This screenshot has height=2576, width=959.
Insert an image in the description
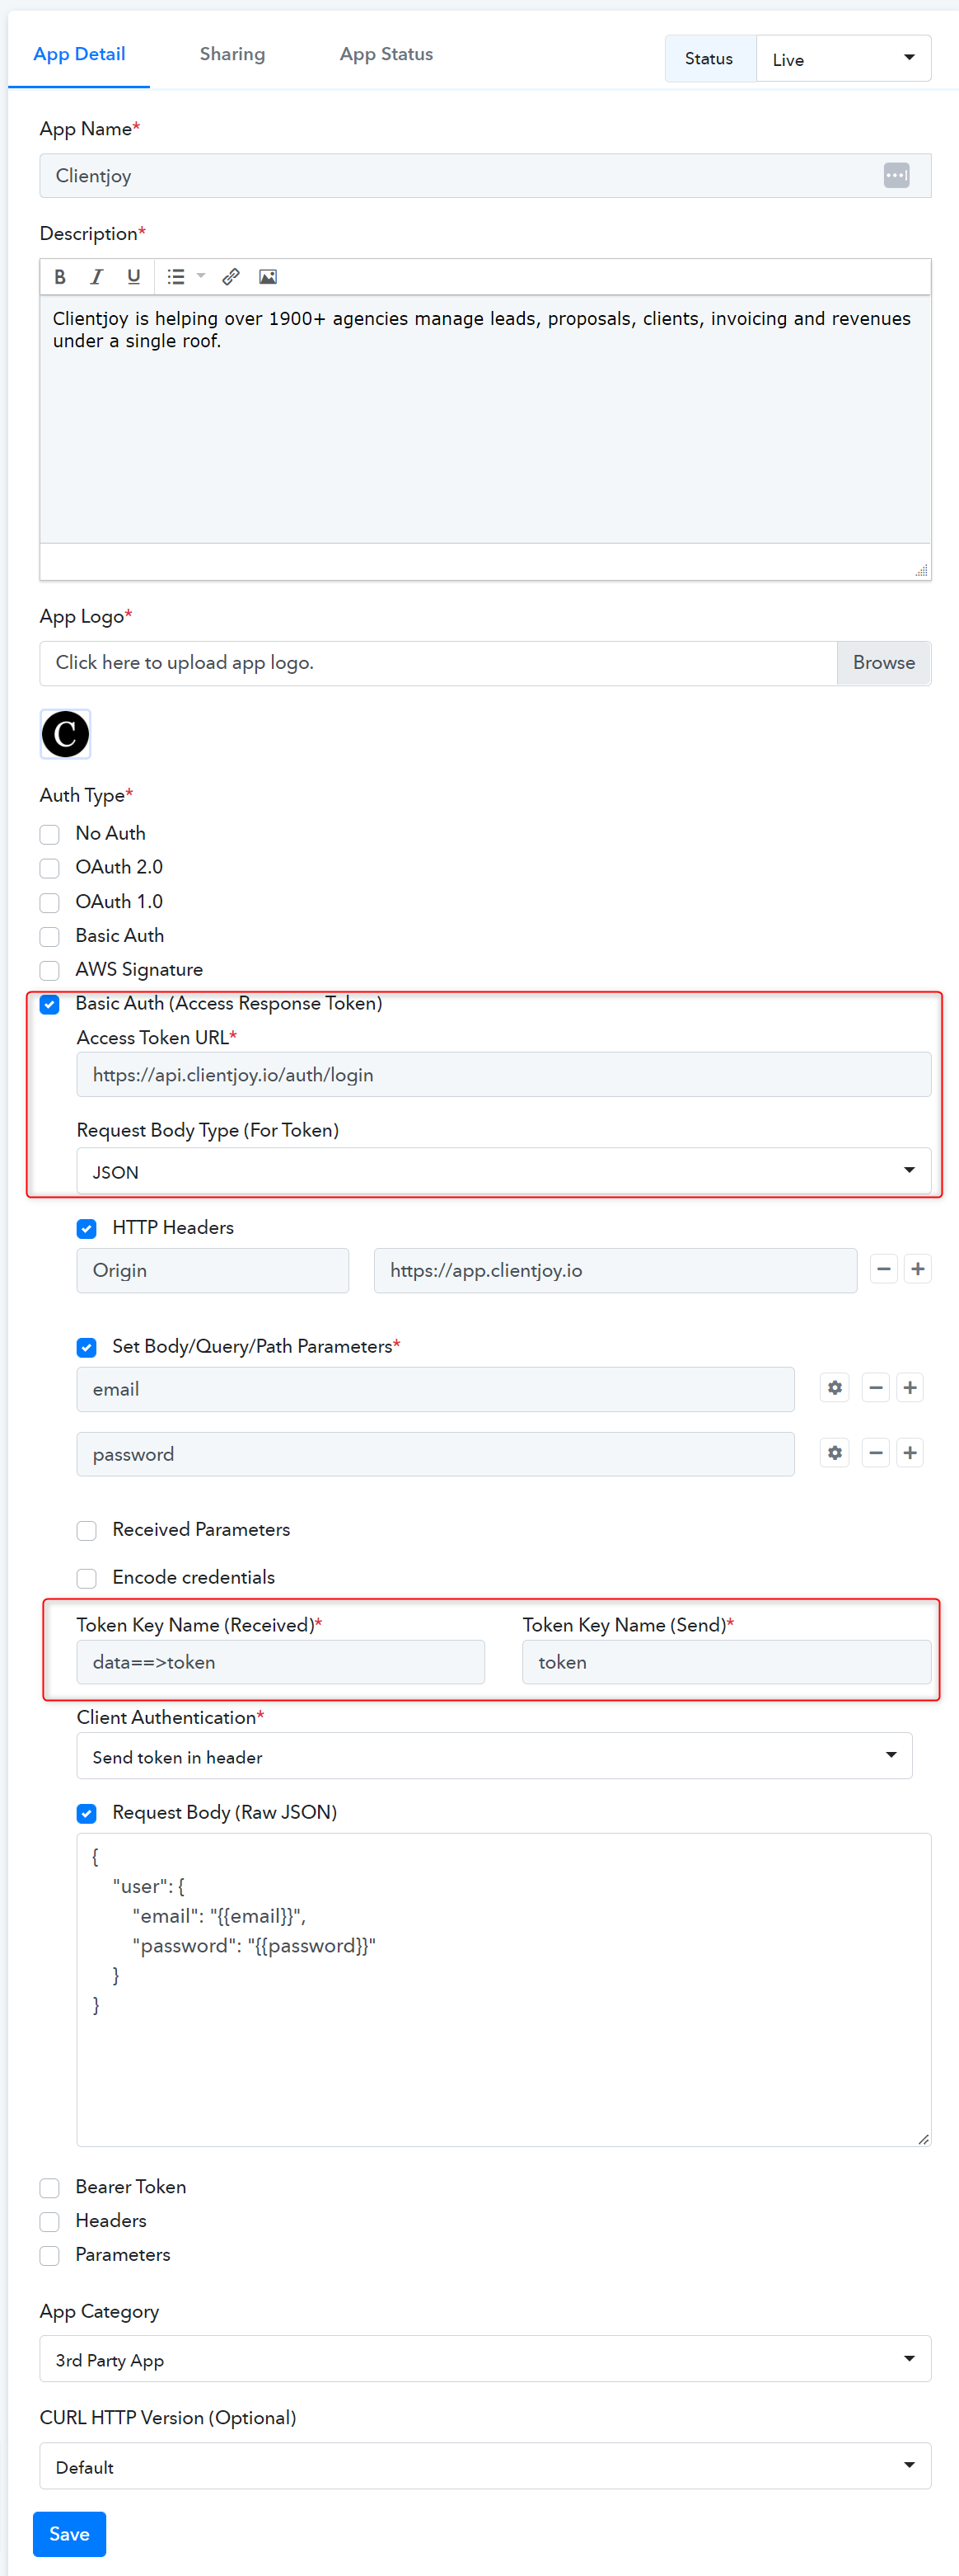point(268,277)
